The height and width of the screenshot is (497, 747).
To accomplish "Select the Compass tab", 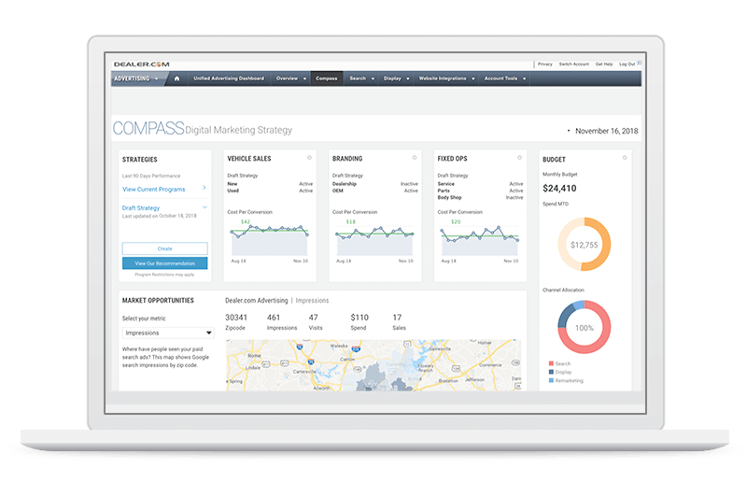I will point(326,78).
